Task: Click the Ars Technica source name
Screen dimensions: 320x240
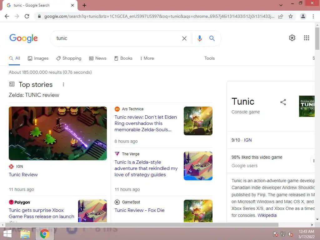Action: (132, 109)
